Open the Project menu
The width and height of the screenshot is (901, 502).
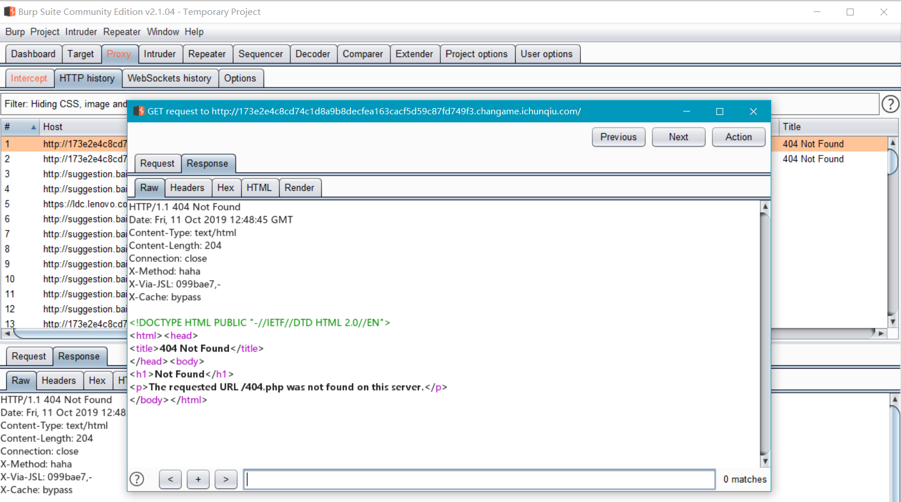(45, 32)
